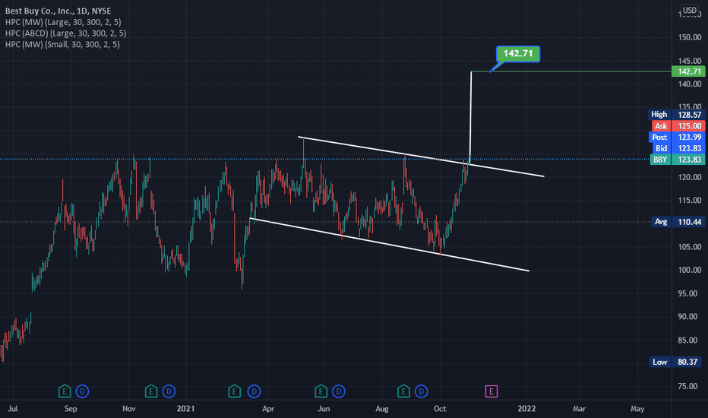
Task: Select the HPC (MW) Small indicator legend
Action: point(62,45)
